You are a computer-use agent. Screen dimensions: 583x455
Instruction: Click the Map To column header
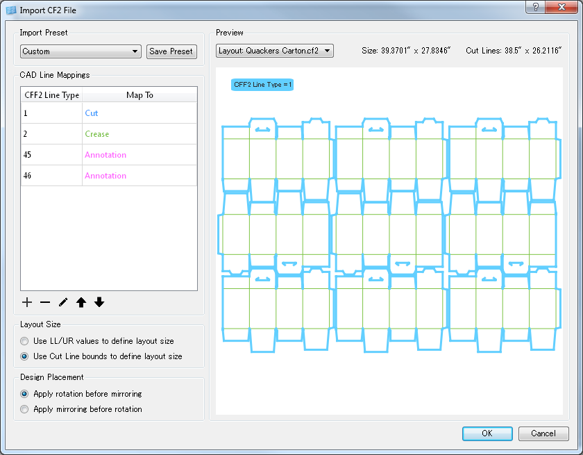140,95
